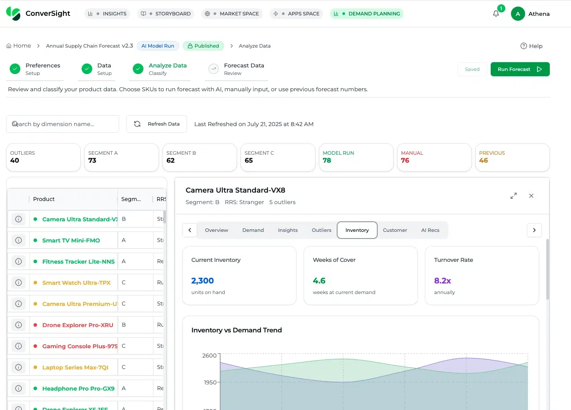Switch to the Outliers tab
The image size is (571, 410).
(321, 230)
